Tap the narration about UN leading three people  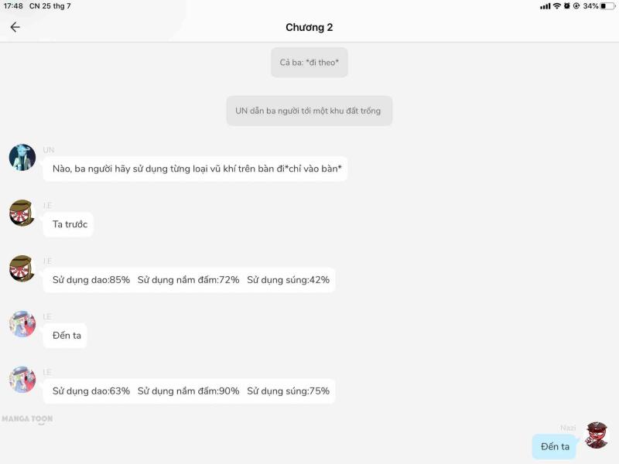click(x=309, y=111)
